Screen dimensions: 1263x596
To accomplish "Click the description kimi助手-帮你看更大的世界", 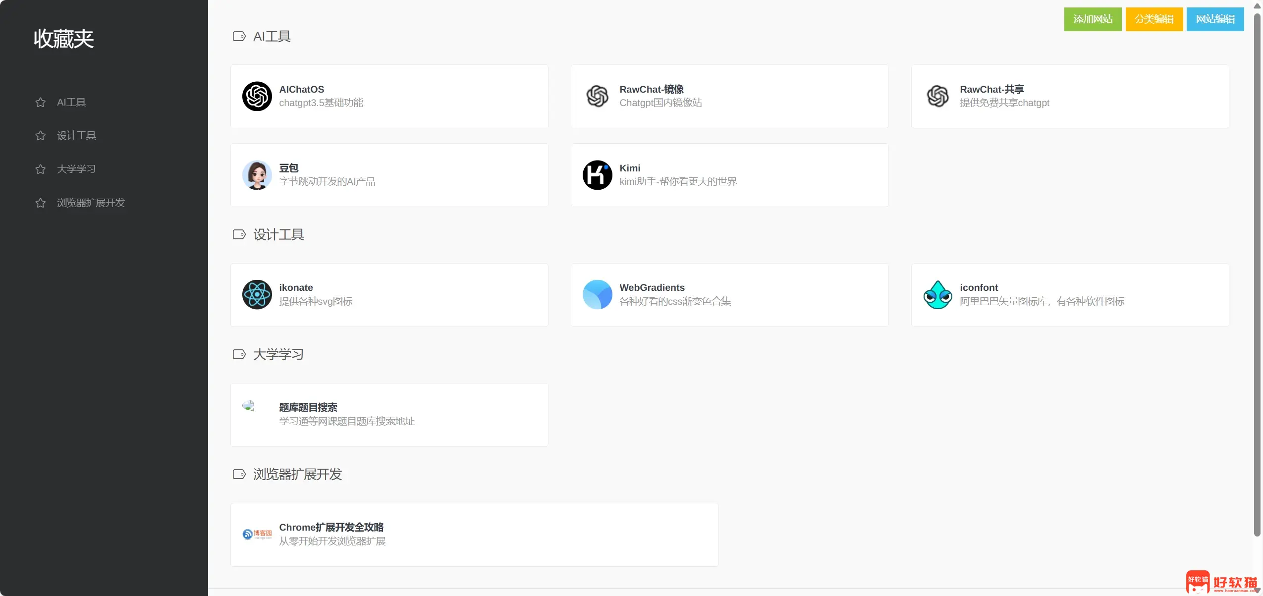I will pyautogui.click(x=678, y=181).
